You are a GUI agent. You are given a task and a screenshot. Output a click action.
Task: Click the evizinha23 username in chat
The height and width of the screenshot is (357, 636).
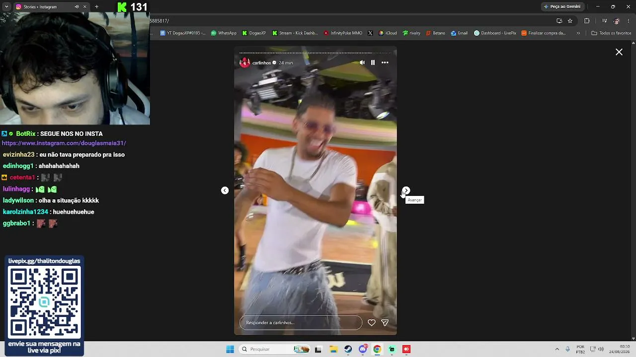[18, 155]
